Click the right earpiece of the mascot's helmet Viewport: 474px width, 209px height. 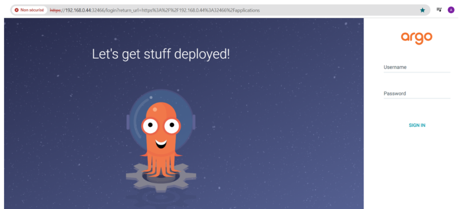point(193,122)
